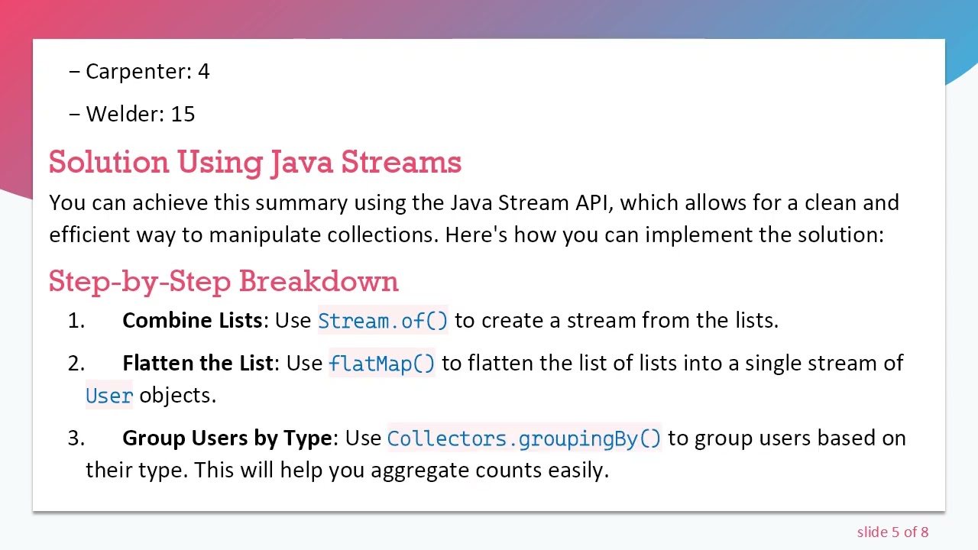Click the flatMap() code snippet

click(381, 364)
